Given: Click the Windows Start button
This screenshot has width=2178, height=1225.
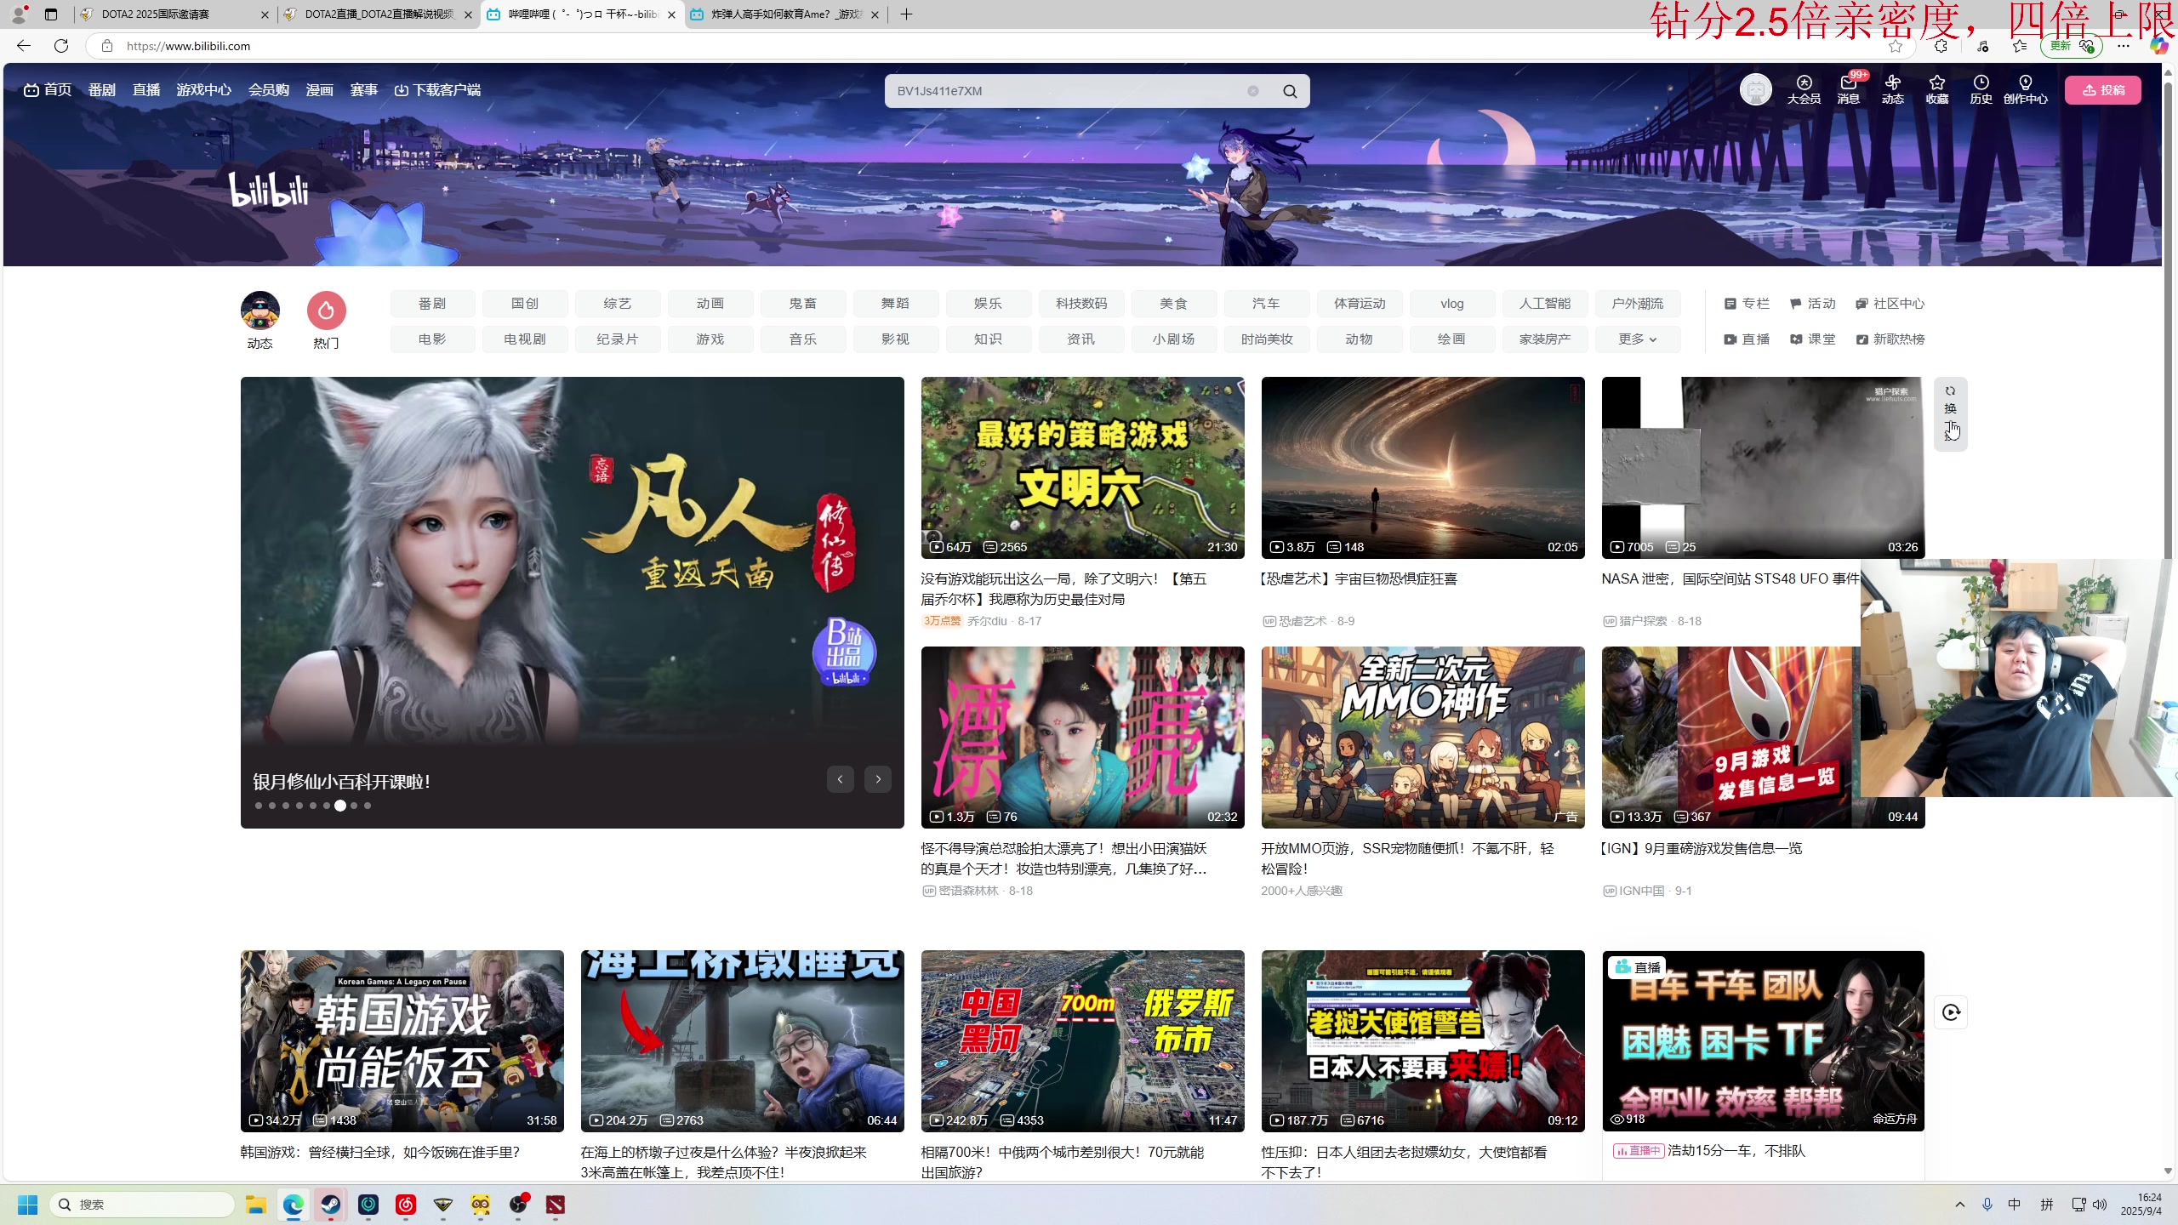Looking at the screenshot, I should (27, 1205).
